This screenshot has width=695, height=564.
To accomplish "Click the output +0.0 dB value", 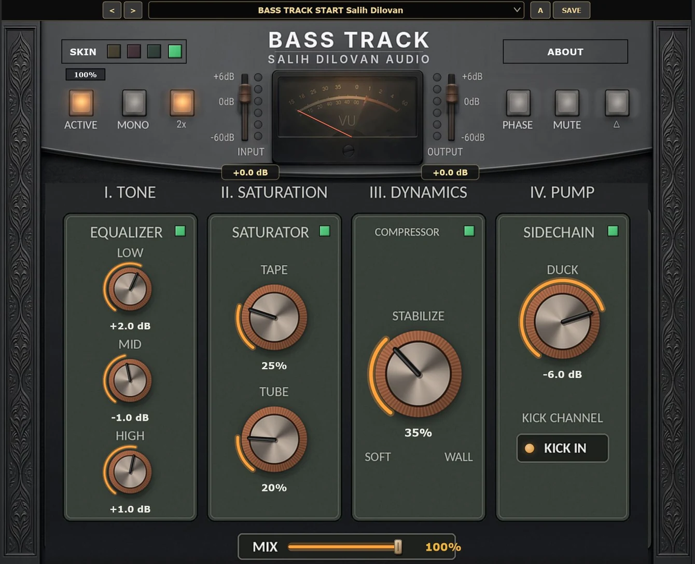I will point(450,172).
